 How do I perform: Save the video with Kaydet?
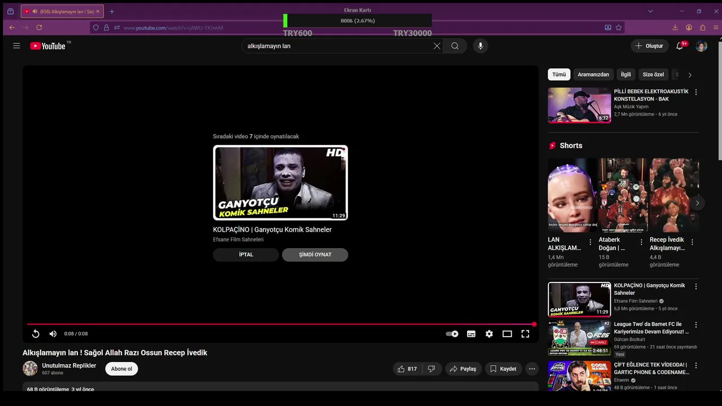[x=503, y=369]
